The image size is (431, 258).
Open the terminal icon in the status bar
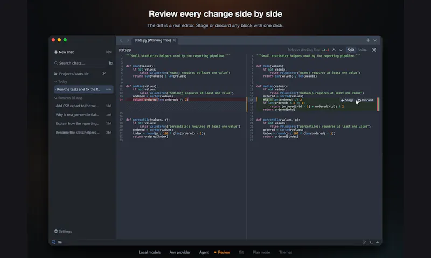[371, 242]
